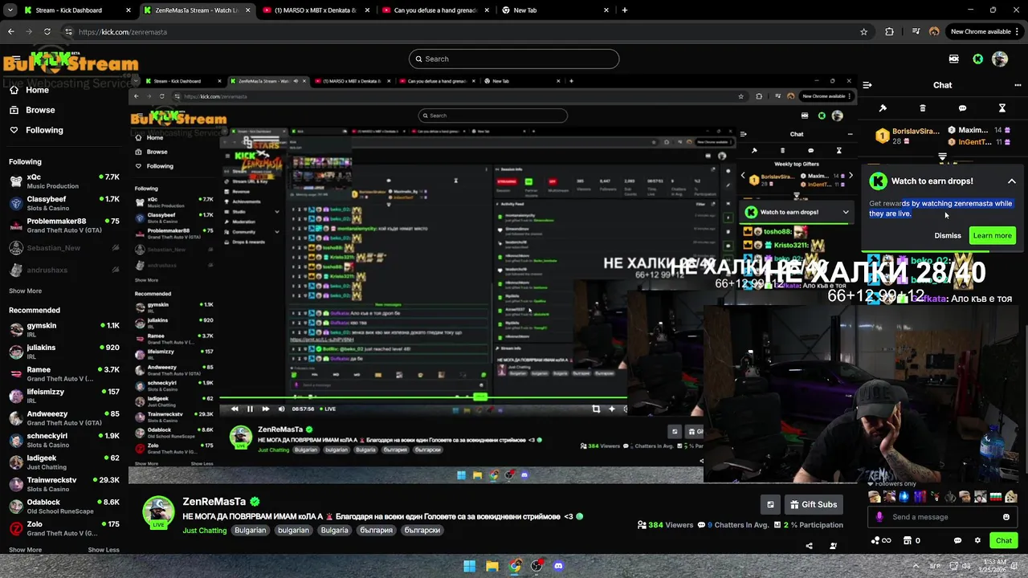Switch to MARSO x MBT YouTube tab
This screenshot has height=578, width=1028.
pos(316,10)
